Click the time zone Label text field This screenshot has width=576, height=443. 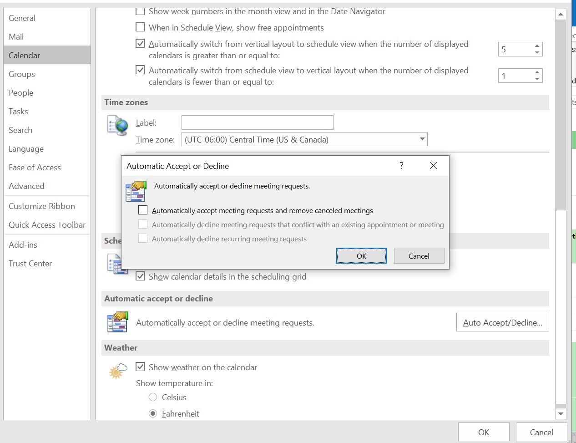click(x=258, y=122)
